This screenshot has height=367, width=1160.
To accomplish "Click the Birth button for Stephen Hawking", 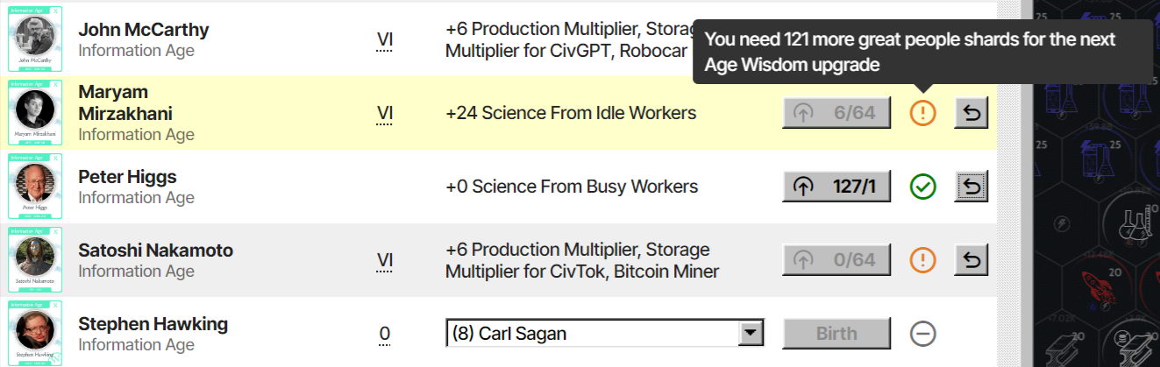I will 836,334.
